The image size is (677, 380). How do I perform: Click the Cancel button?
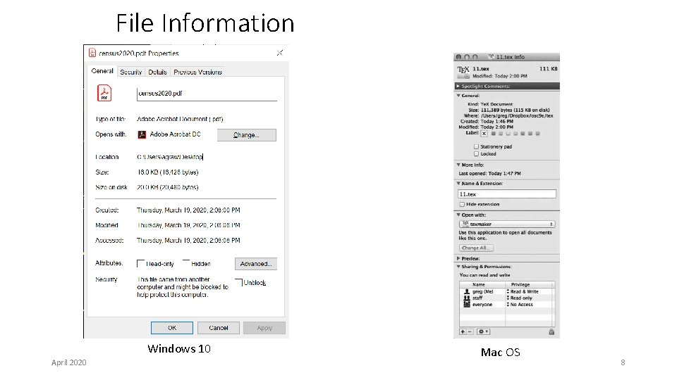click(x=219, y=328)
